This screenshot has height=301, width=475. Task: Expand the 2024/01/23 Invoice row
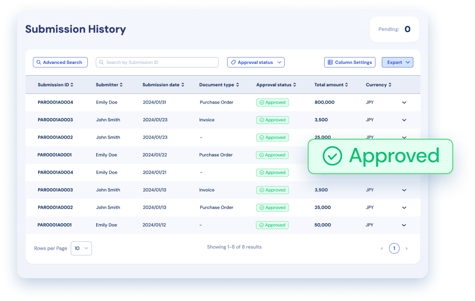pos(404,120)
